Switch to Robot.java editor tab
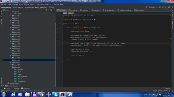Viewport: 174px width, 97px height. tap(73, 10)
